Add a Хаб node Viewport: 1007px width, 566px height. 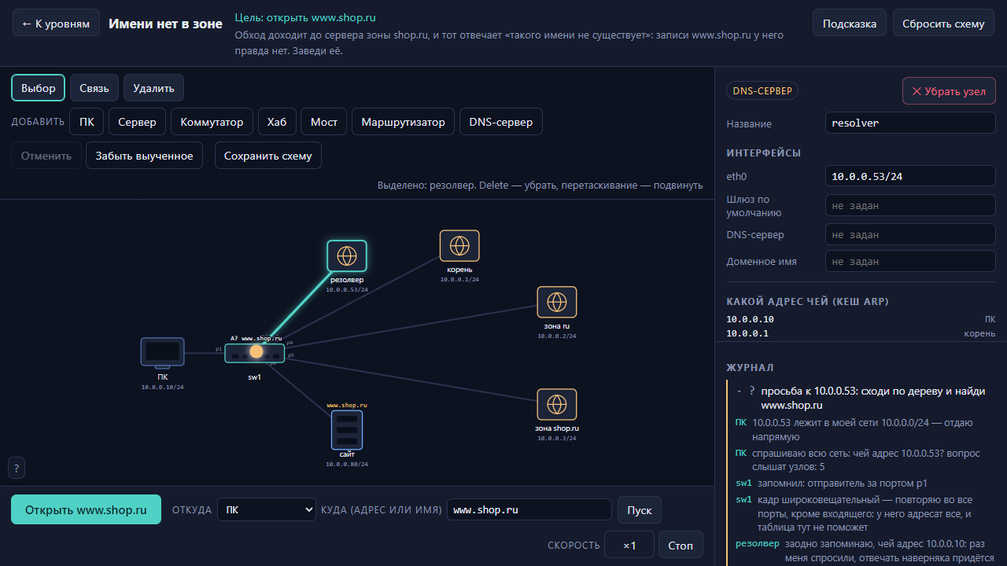click(x=277, y=122)
